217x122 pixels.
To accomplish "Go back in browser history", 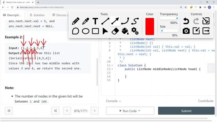I will click(3, 7).
